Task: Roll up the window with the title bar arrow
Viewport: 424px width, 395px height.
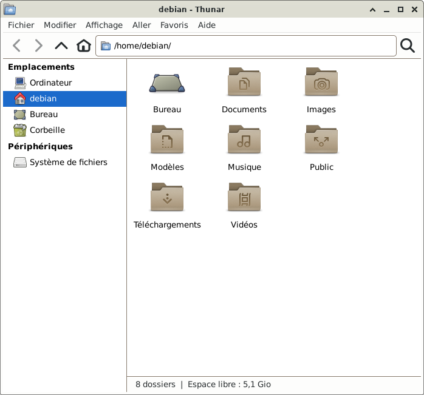Action: (x=372, y=10)
